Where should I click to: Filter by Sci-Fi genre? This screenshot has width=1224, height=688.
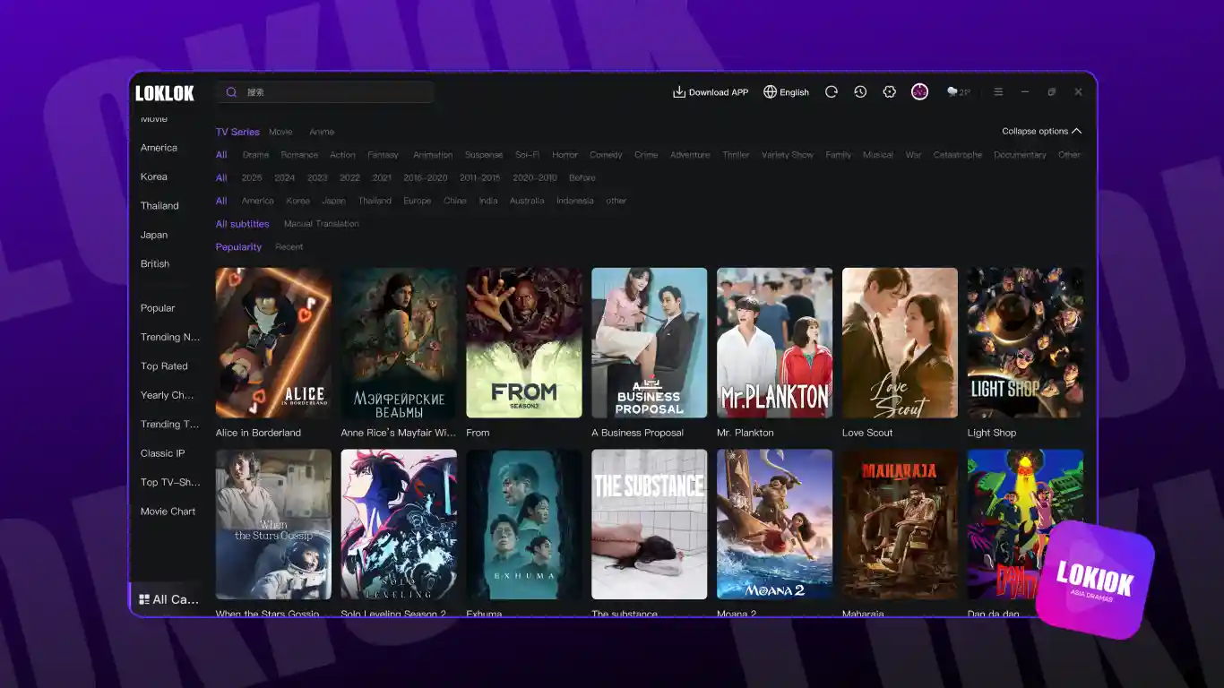(x=527, y=155)
